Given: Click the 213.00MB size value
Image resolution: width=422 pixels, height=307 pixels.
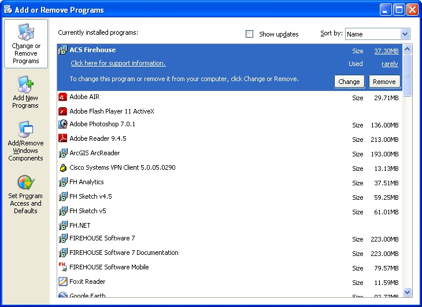Looking at the screenshot, I should point(384,140).
